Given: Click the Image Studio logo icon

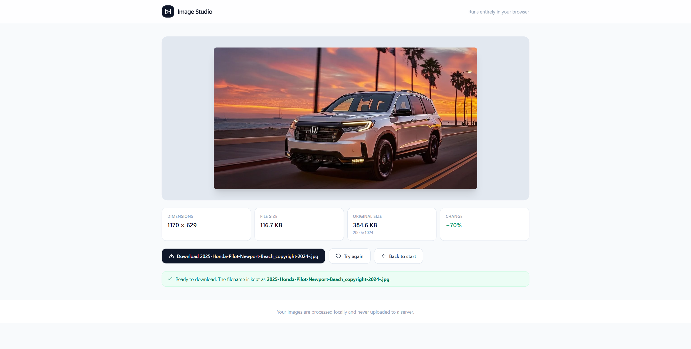Looking at the screenshot, I should [168, 12].
